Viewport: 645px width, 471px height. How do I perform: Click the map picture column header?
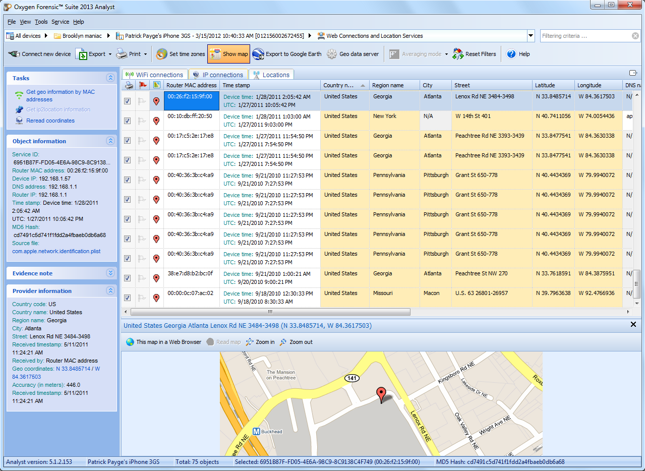tap(157, 85)
